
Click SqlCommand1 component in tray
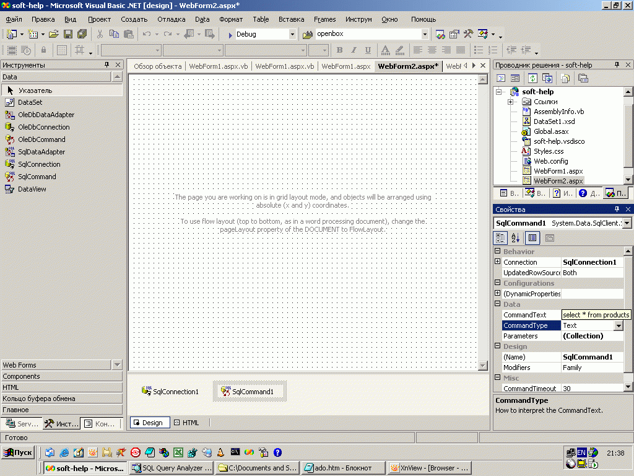tap(250, 392)
